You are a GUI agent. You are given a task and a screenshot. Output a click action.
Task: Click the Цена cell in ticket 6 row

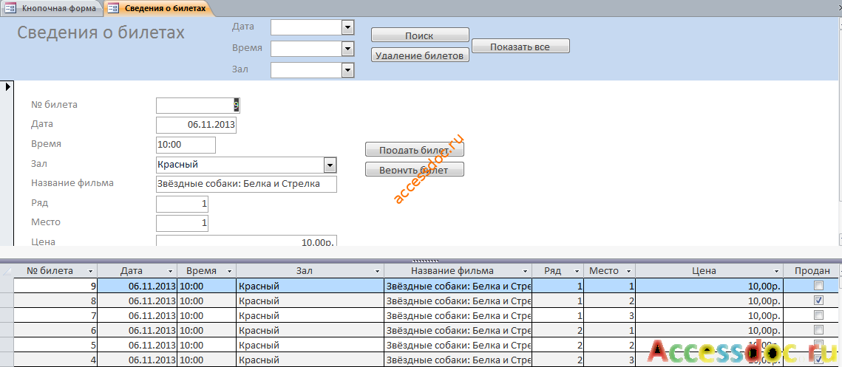pos(710,330)
